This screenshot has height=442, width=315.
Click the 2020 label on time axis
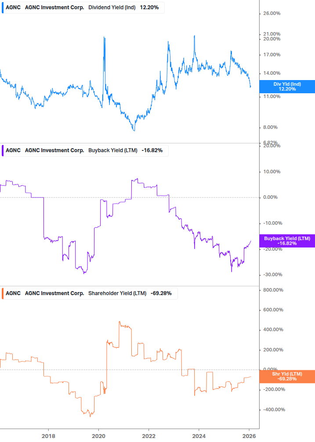(98, 435)
